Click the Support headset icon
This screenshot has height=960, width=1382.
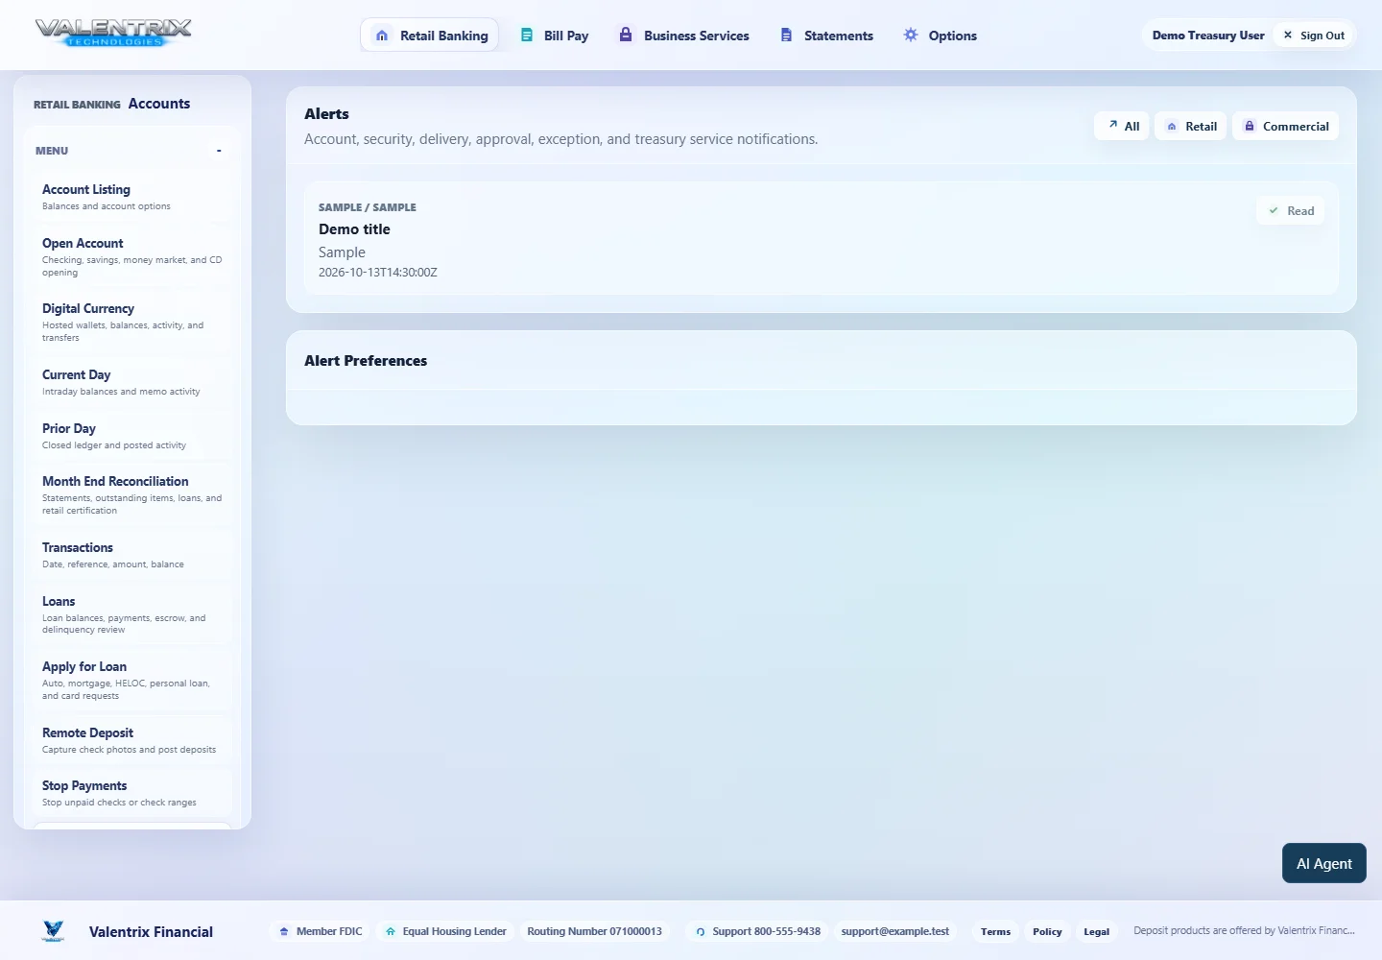701,931
